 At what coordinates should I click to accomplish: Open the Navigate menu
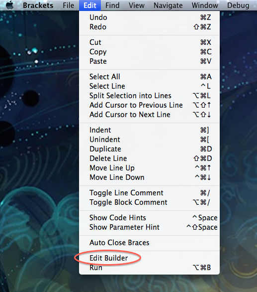coord(168,5)
